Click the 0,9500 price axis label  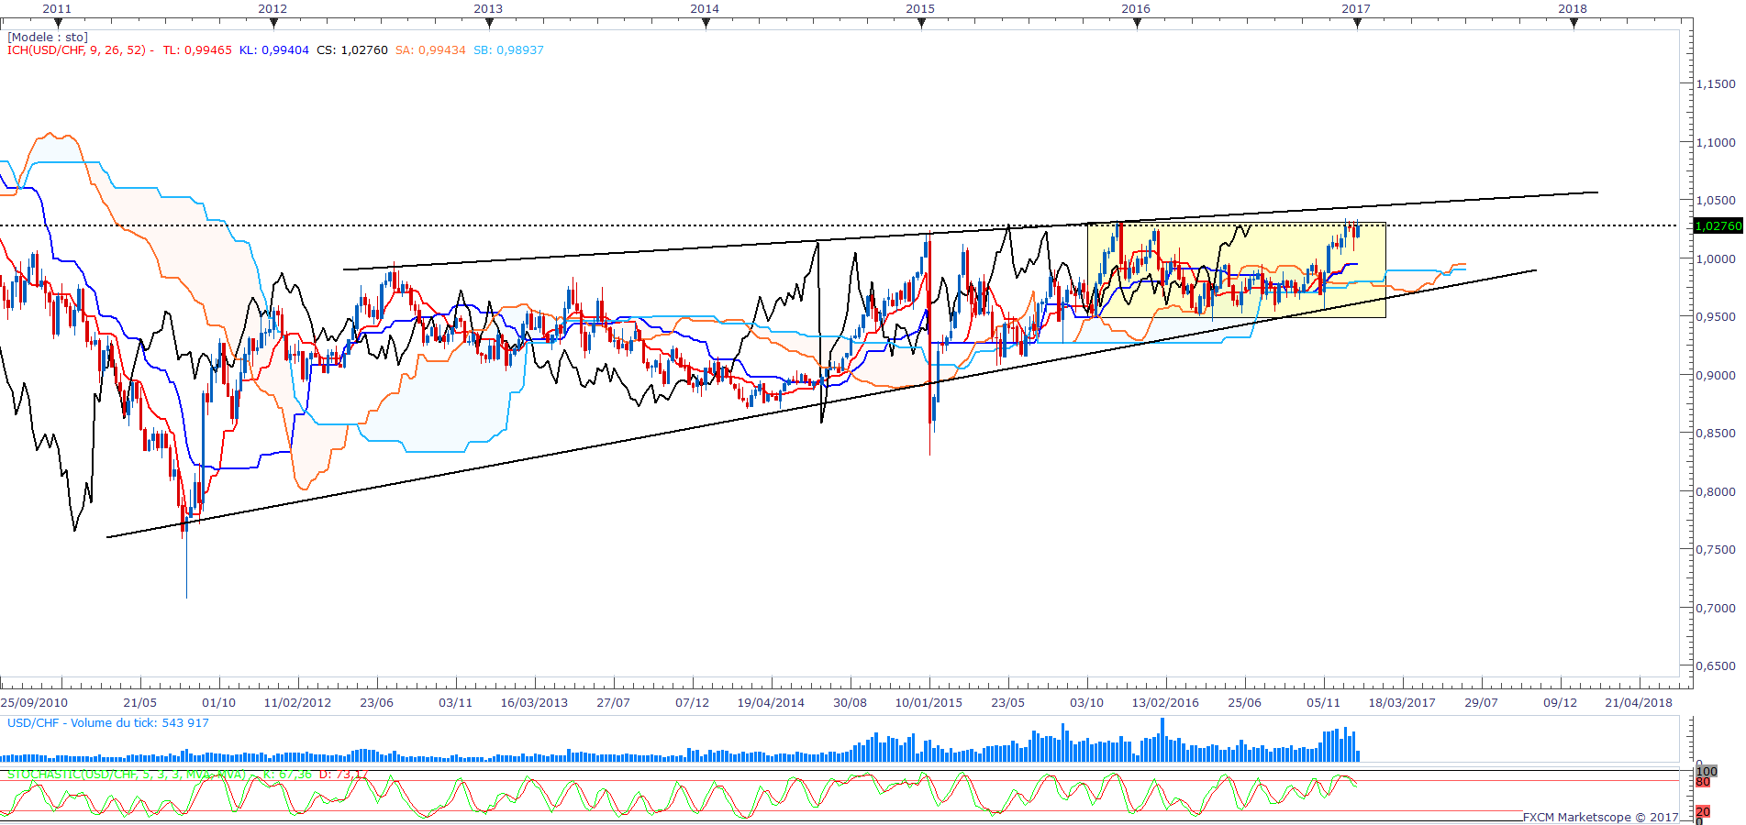pyautogui.click(x=1716, y=316)
